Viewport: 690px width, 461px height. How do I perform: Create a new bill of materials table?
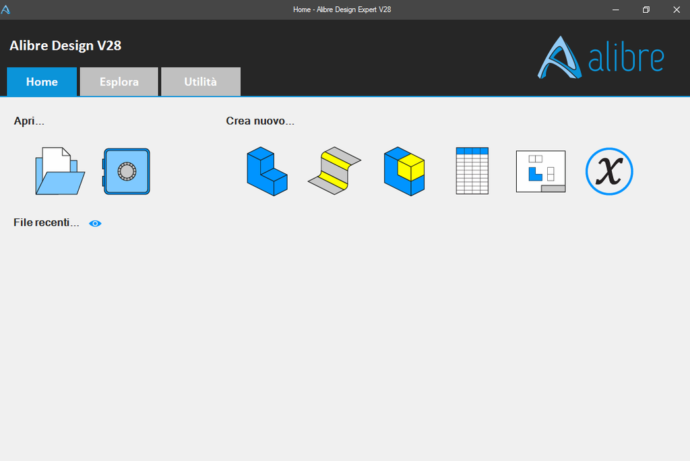point(472,171)
